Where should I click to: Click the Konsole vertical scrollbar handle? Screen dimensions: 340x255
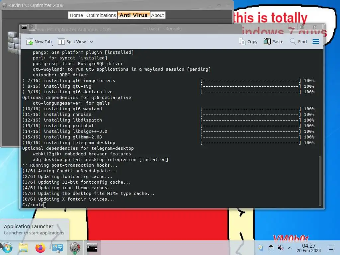(320, 180)
